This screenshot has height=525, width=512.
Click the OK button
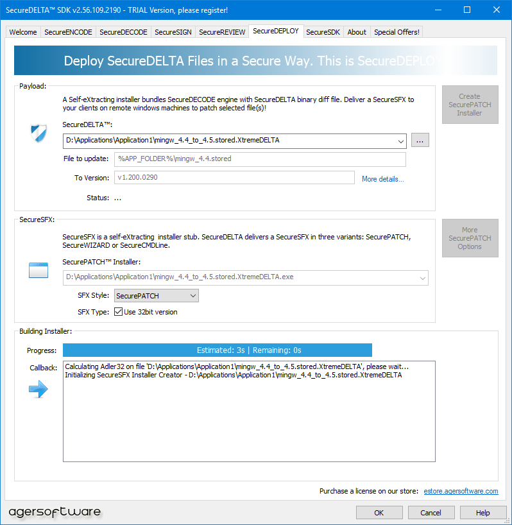pyautogui.click(x=379, y=513)
